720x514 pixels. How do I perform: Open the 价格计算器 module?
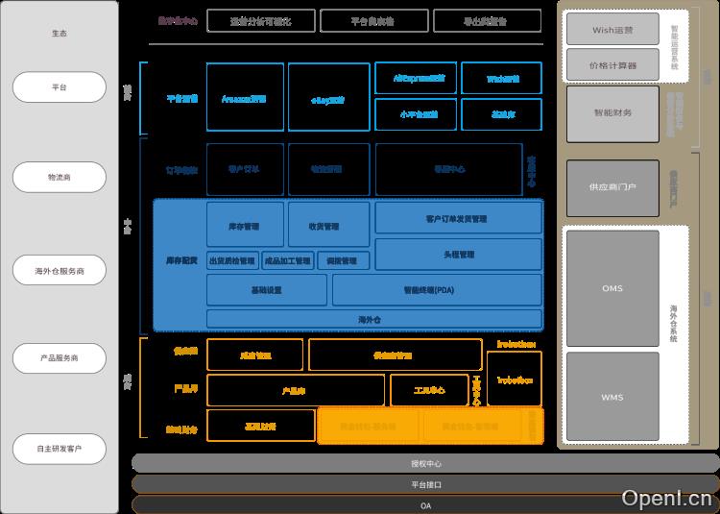[x=612, y=64]
